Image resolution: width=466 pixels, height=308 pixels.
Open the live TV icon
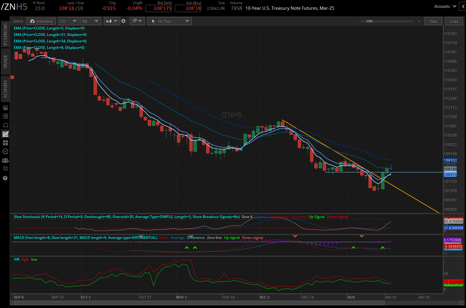pos(5,125)
